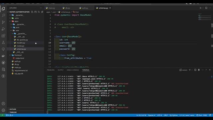
Task: Switch to the auth.py editor tab
Action: coord(85,8)
